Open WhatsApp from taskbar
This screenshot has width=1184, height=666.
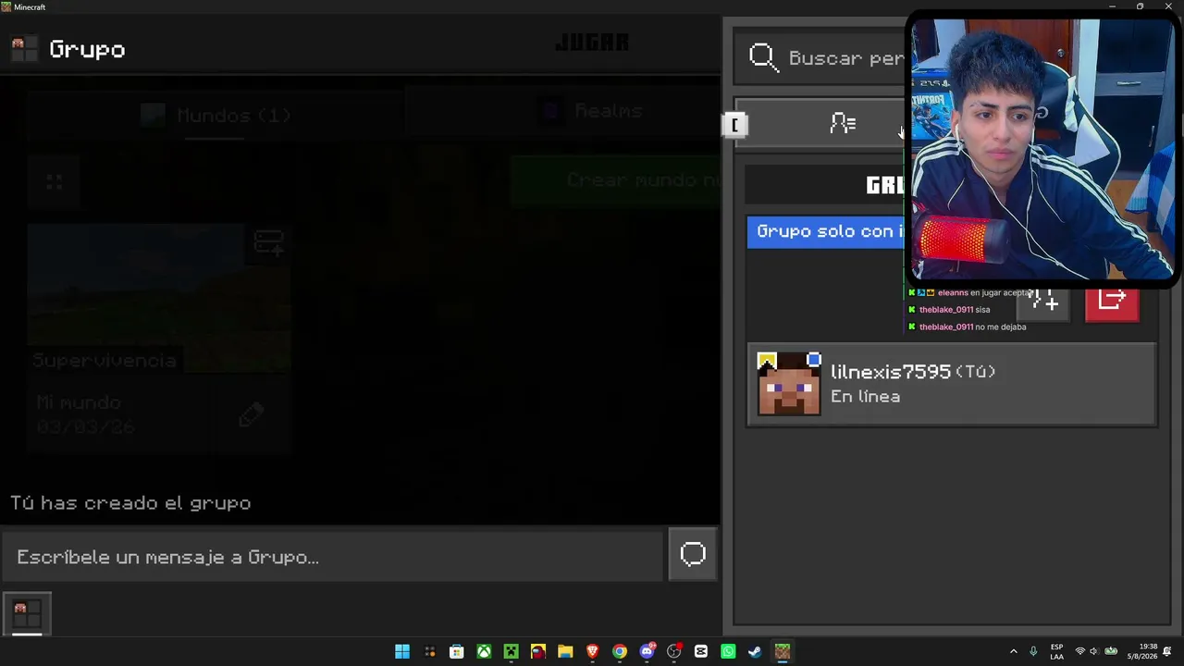(x=728, y=652)
